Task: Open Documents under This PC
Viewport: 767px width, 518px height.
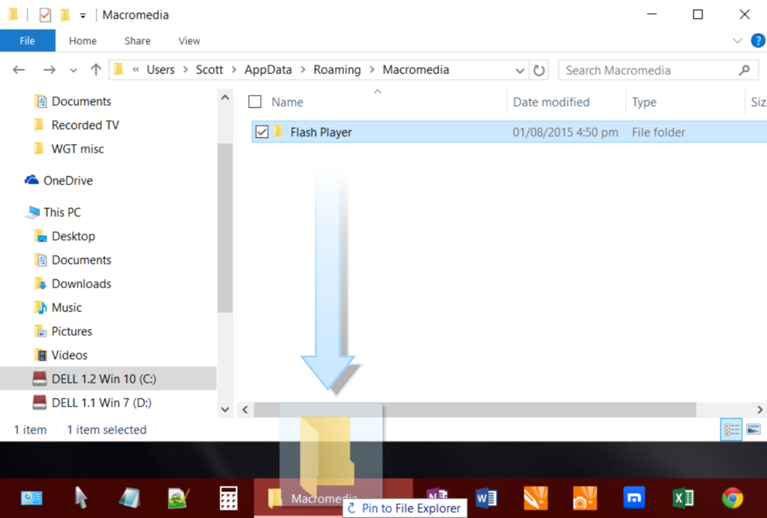Action: pyautogui.click(x=81, y=260)
